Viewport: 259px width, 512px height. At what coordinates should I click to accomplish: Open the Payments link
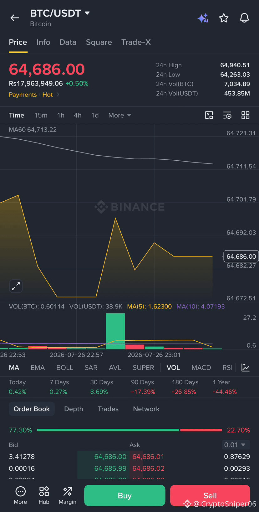point(23,95)
